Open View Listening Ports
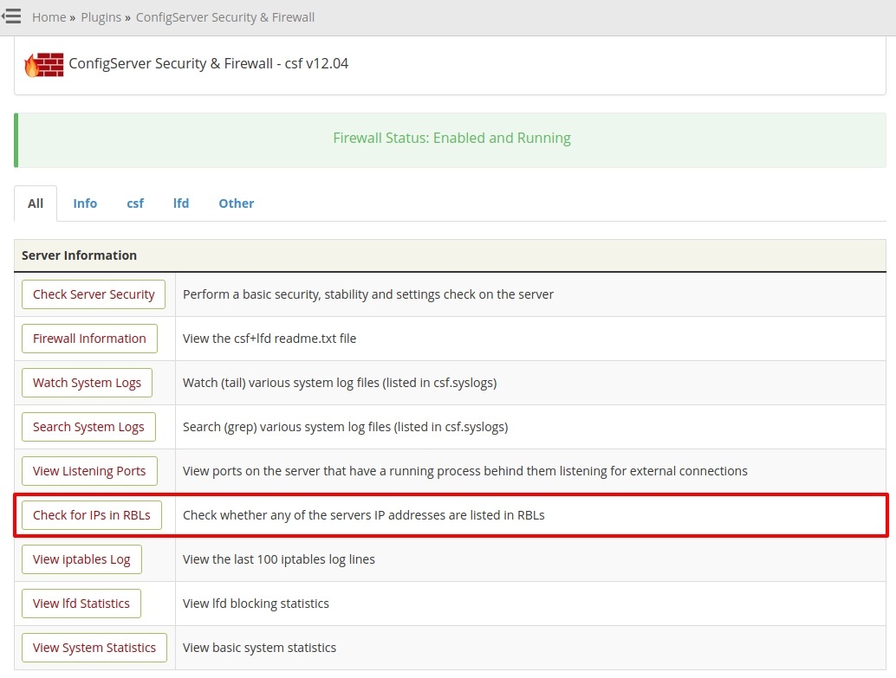 click(x=89, y=471)
